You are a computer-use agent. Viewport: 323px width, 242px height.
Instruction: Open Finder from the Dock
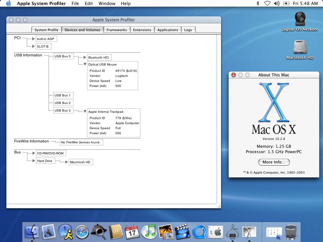tap(32, 232)
